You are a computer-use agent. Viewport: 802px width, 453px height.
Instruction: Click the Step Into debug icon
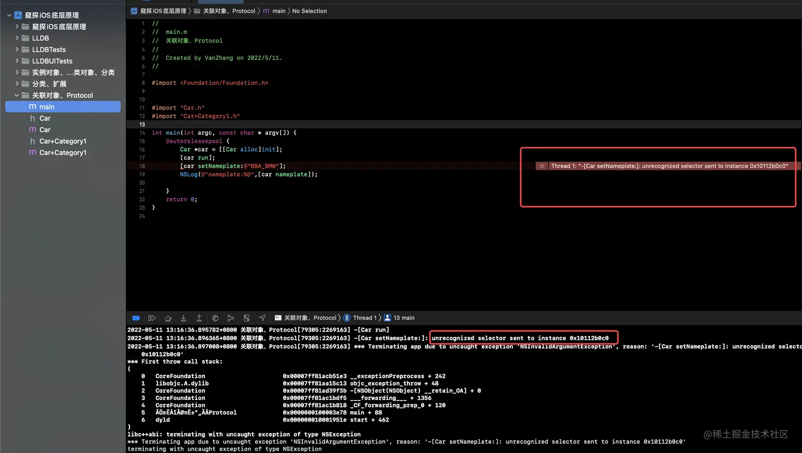pyautogui.click(x=184, y=318)
